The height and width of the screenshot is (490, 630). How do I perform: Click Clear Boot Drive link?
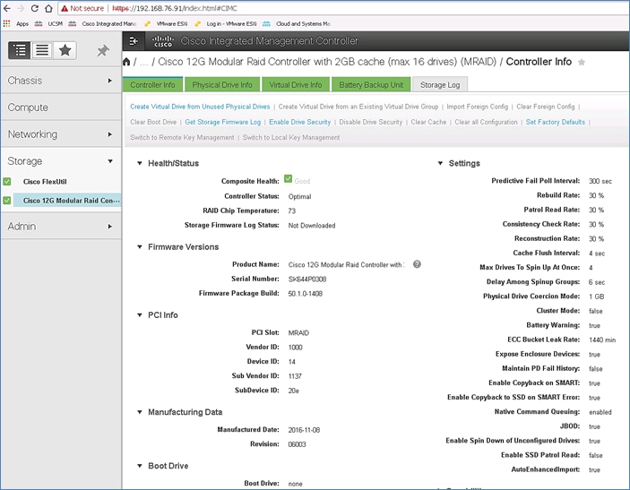(153, 122)
